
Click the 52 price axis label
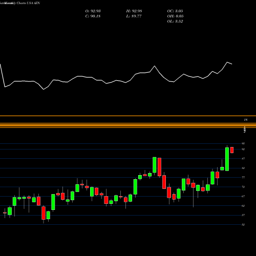(243, 225)
